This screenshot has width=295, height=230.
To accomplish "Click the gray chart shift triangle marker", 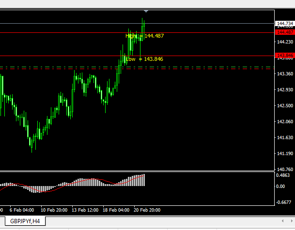I will pyautogui.click(x=146, y=12).
